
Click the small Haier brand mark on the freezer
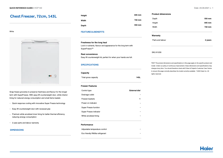[x=29, y=48]
